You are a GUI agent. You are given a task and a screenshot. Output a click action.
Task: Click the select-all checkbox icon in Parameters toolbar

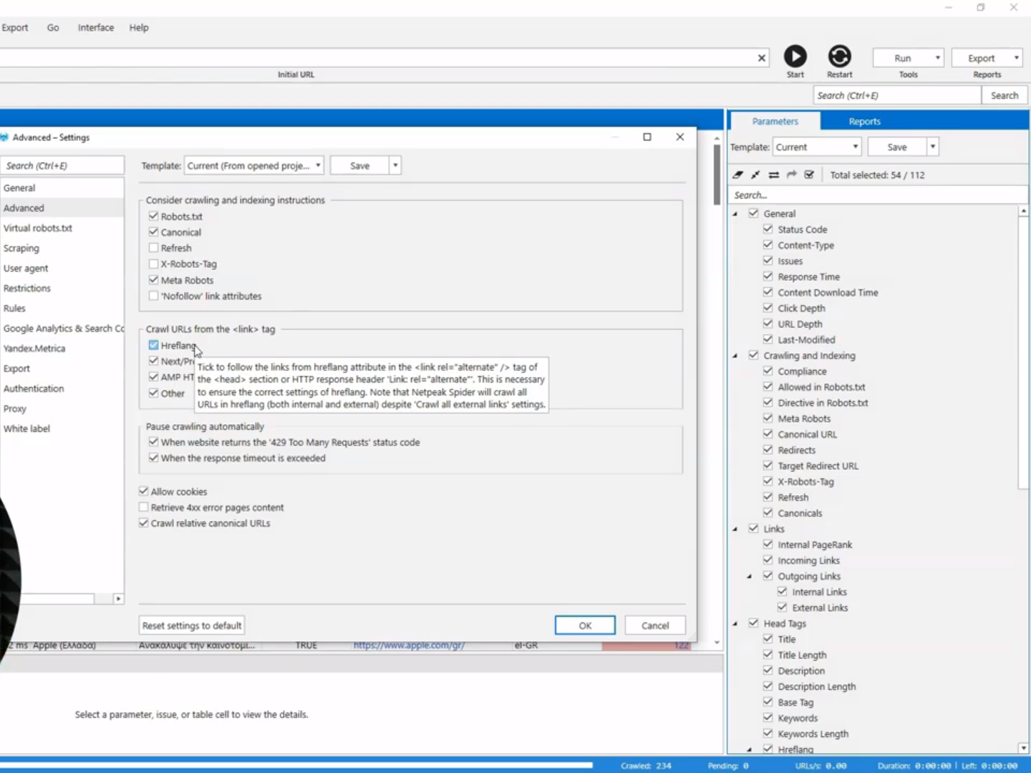pos(810,175)
